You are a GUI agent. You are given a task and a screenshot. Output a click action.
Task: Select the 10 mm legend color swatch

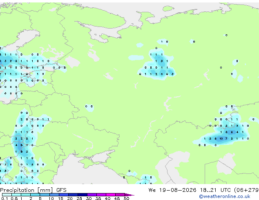[54, 195]
